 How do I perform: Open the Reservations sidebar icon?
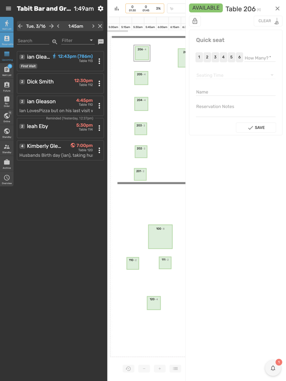pyautogui.click(x=7, y=40)
